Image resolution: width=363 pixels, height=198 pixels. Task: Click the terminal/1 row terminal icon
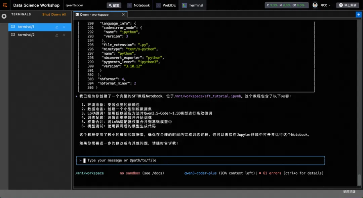[13, 27]
